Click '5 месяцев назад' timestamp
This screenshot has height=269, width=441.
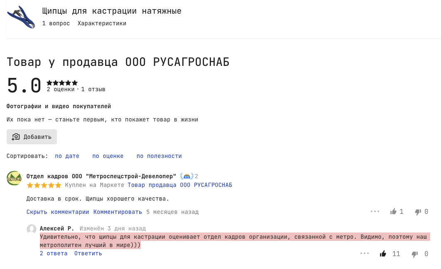[x=172, y=212]
